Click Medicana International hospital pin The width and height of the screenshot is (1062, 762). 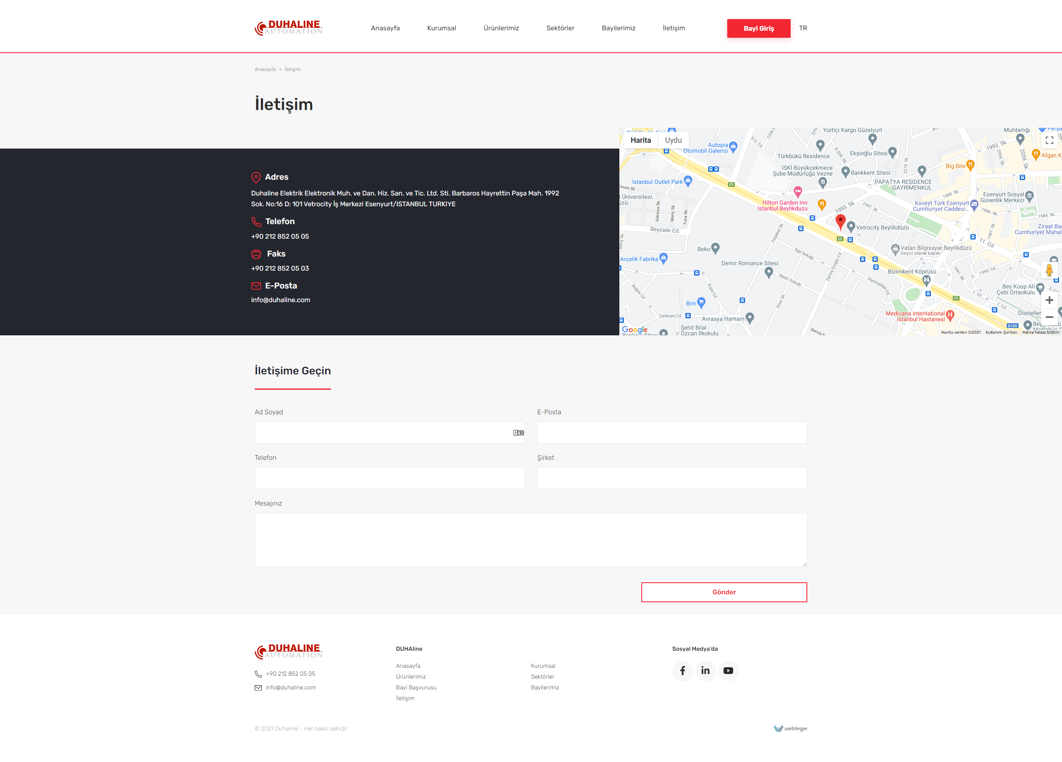coord(950,315)
